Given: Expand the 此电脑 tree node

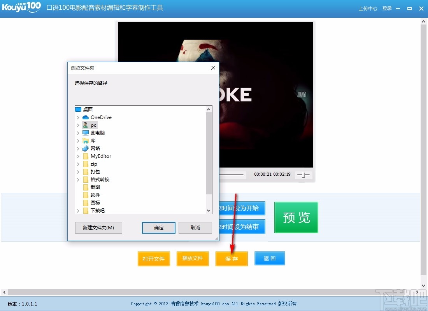Looking at the screenshot, I should 78,133.
